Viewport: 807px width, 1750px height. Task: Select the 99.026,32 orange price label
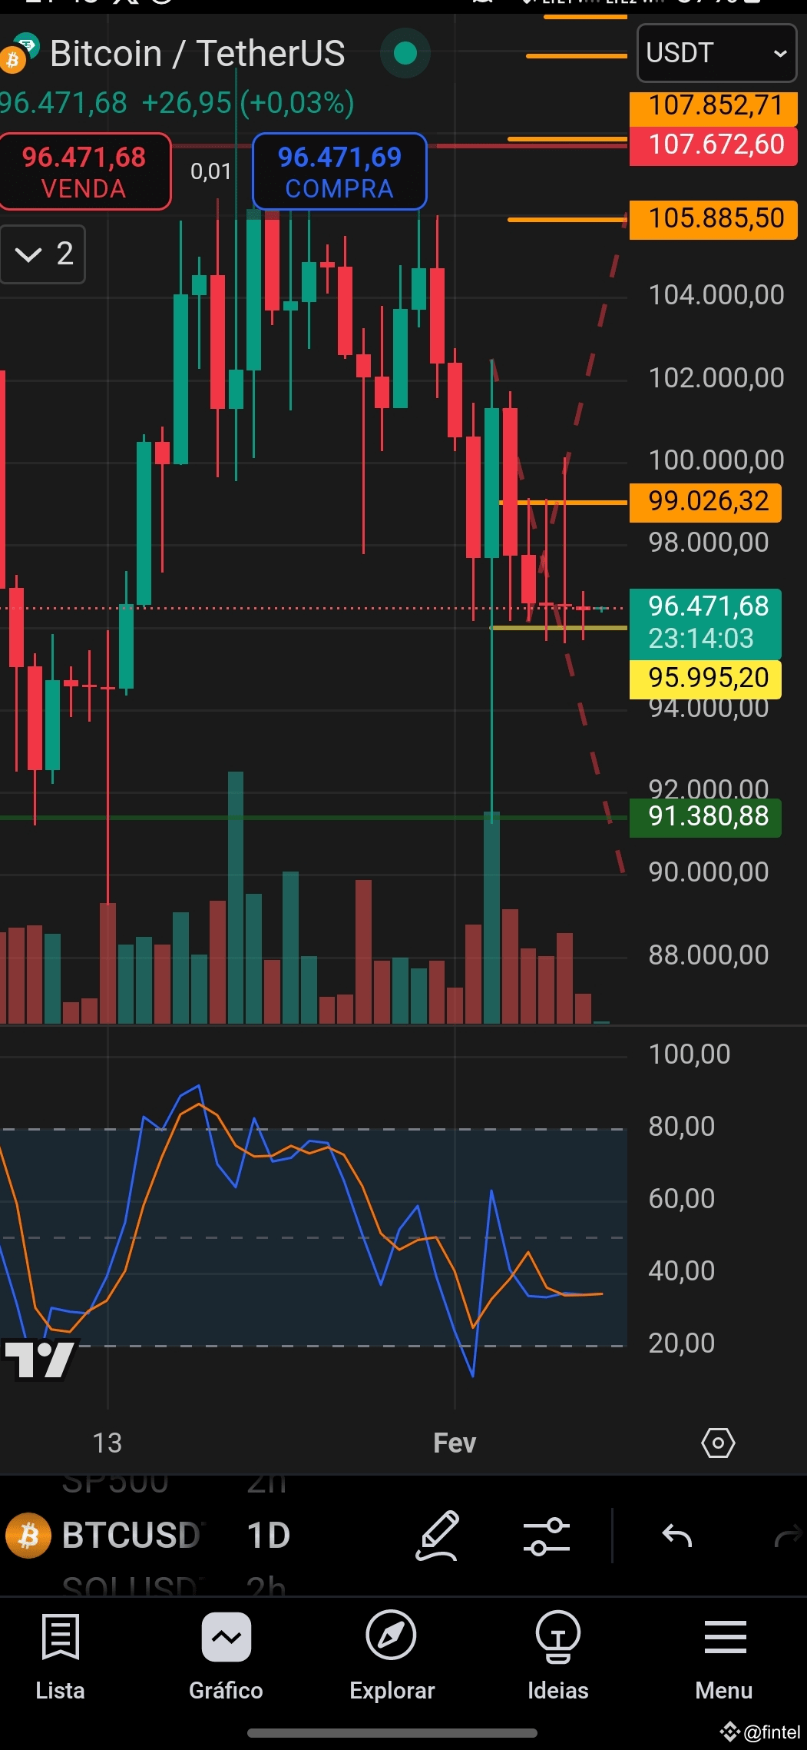pyautogui.click(x=706, y=502)
